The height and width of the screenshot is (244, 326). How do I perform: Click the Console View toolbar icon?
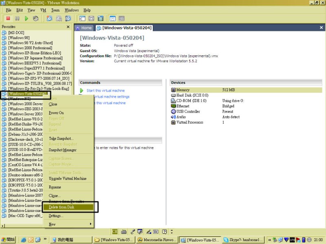(x=121, y=18)
